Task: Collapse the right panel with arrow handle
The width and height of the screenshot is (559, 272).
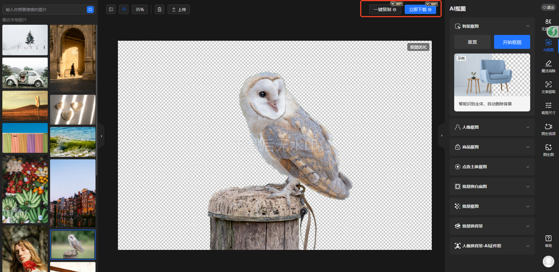Action: click(441, 136)
